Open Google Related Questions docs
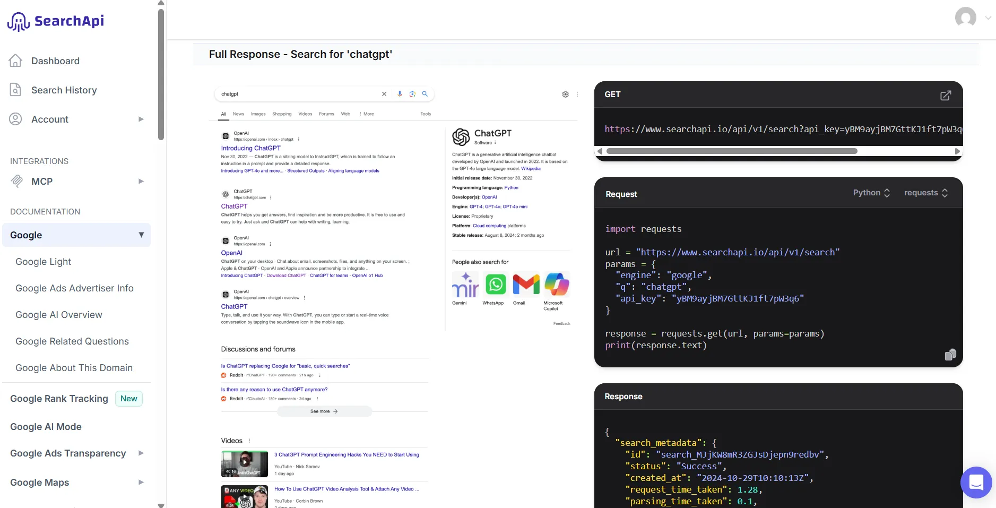The image size is (996, 508). [72, 341]
